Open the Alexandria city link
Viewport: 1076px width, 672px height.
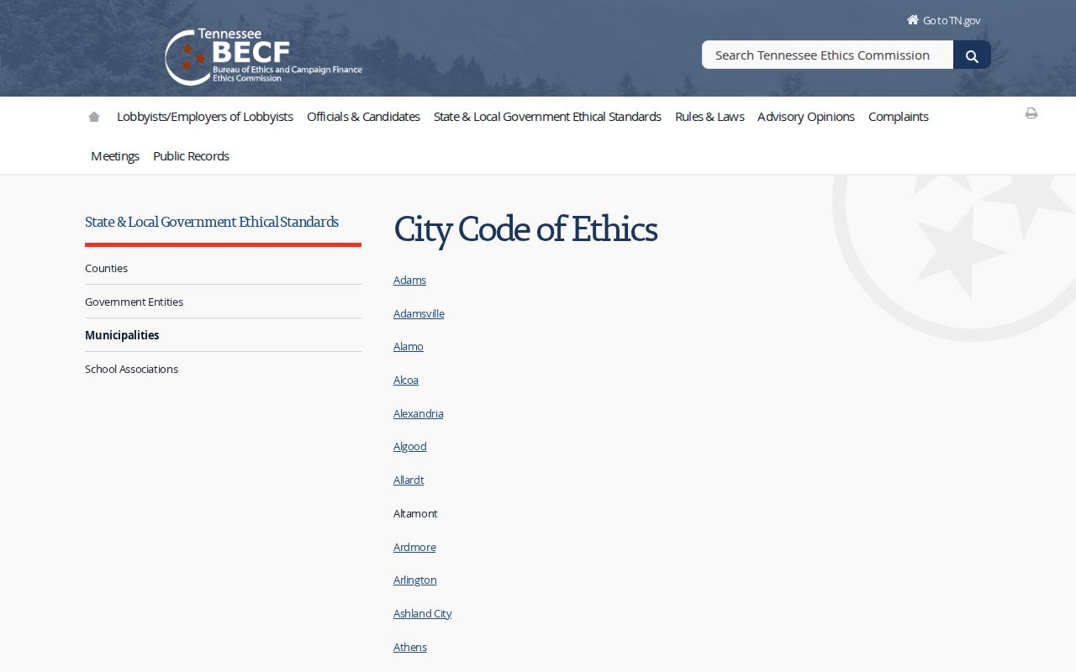[419, 413]
